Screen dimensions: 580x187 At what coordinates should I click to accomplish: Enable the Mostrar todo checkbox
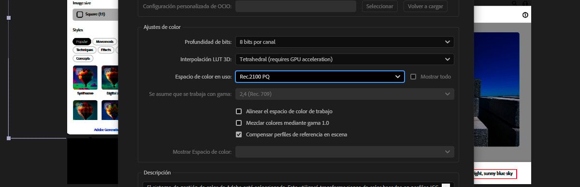click(x=413, y=77)
